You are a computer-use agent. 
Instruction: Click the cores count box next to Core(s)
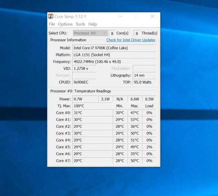[112, 33]
